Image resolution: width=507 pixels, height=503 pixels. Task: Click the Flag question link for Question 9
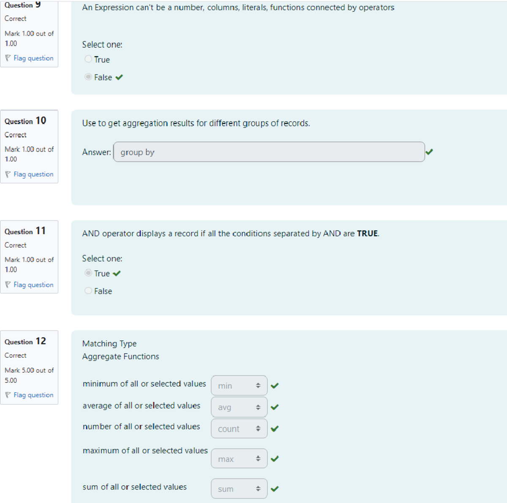[33, 58]
